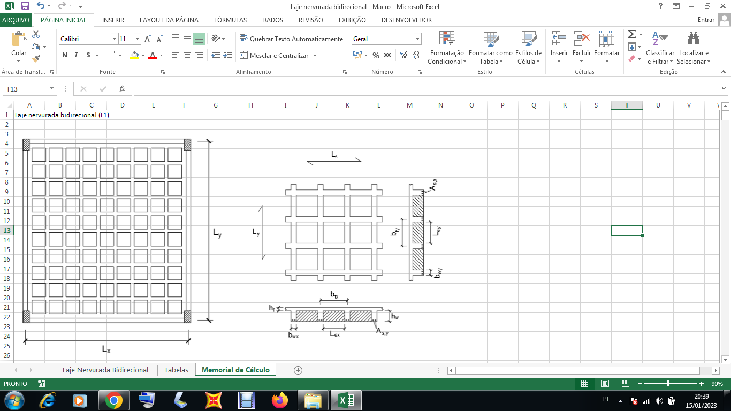Cut selection with the scissors icon
This screenshot has width=731, height=411.
[x=36, y=34]
